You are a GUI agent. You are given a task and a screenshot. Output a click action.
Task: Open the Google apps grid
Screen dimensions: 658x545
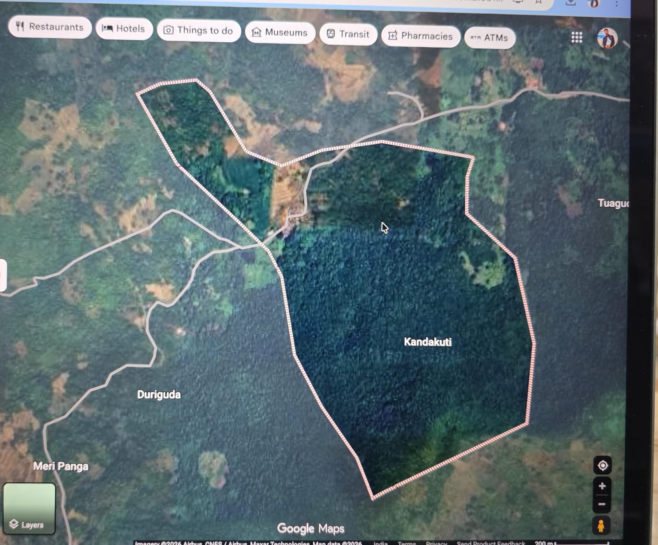click(577, 37)
